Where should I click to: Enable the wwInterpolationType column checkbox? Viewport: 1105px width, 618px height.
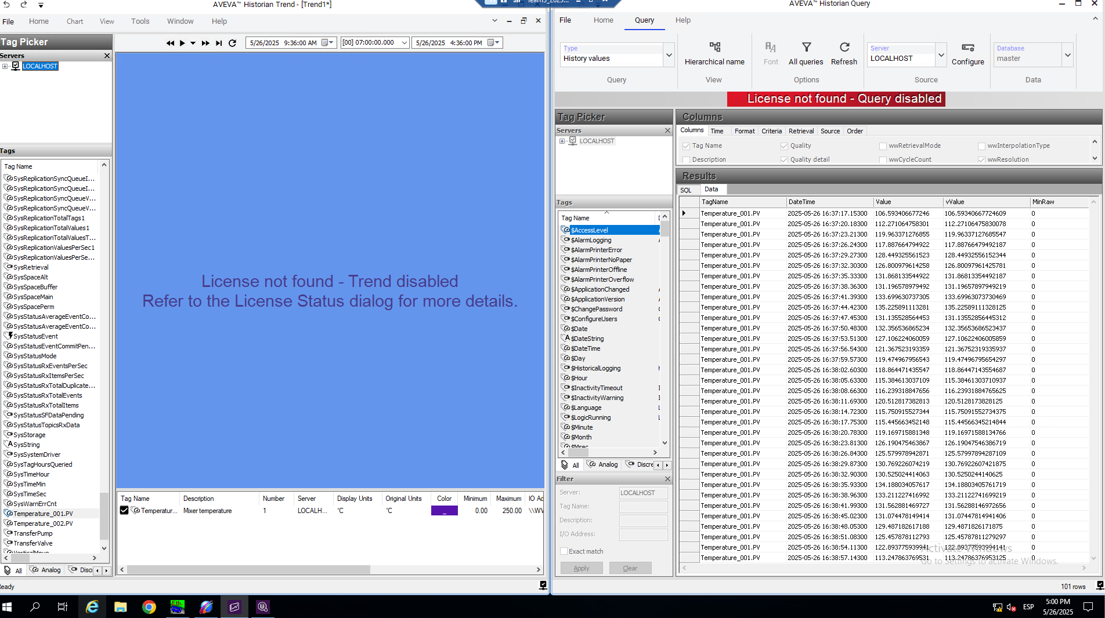(982, 146)
